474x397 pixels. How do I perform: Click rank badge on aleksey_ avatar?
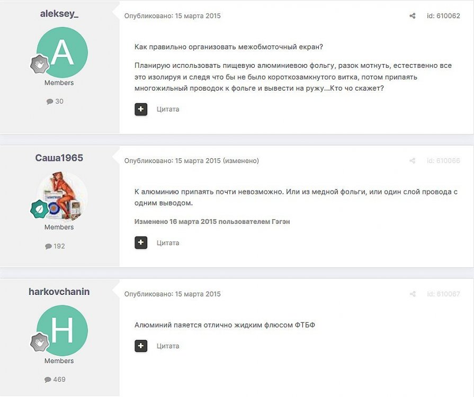(x=40, y=64)
